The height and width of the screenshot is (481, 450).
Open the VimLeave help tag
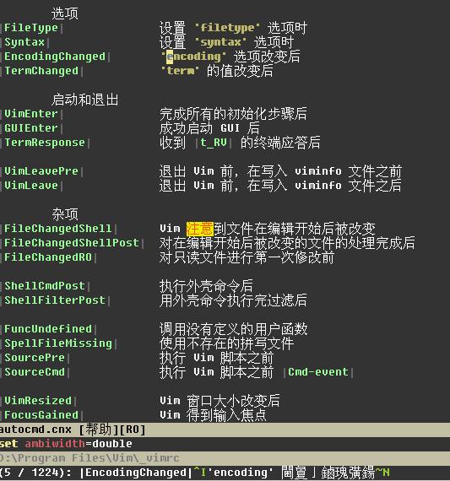pos(31,186)
